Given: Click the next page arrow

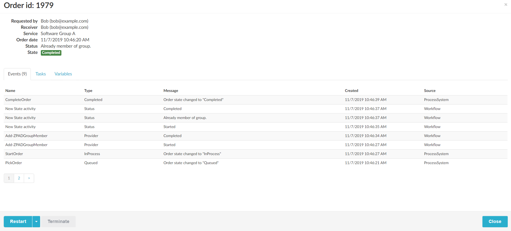Looking at the screenshot, I should [29, 178].
